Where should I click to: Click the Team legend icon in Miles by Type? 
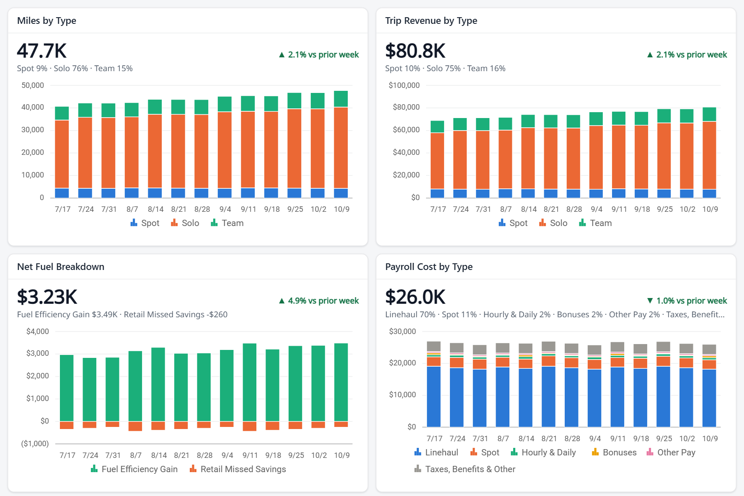click(x=214, y=223)
